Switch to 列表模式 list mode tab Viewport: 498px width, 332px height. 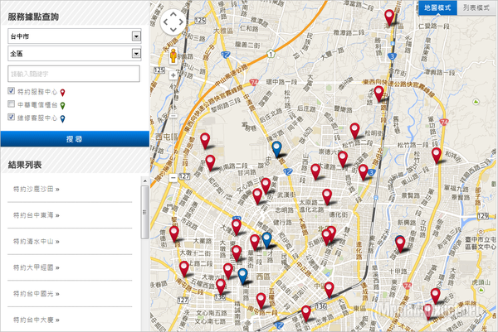point(476,7)
